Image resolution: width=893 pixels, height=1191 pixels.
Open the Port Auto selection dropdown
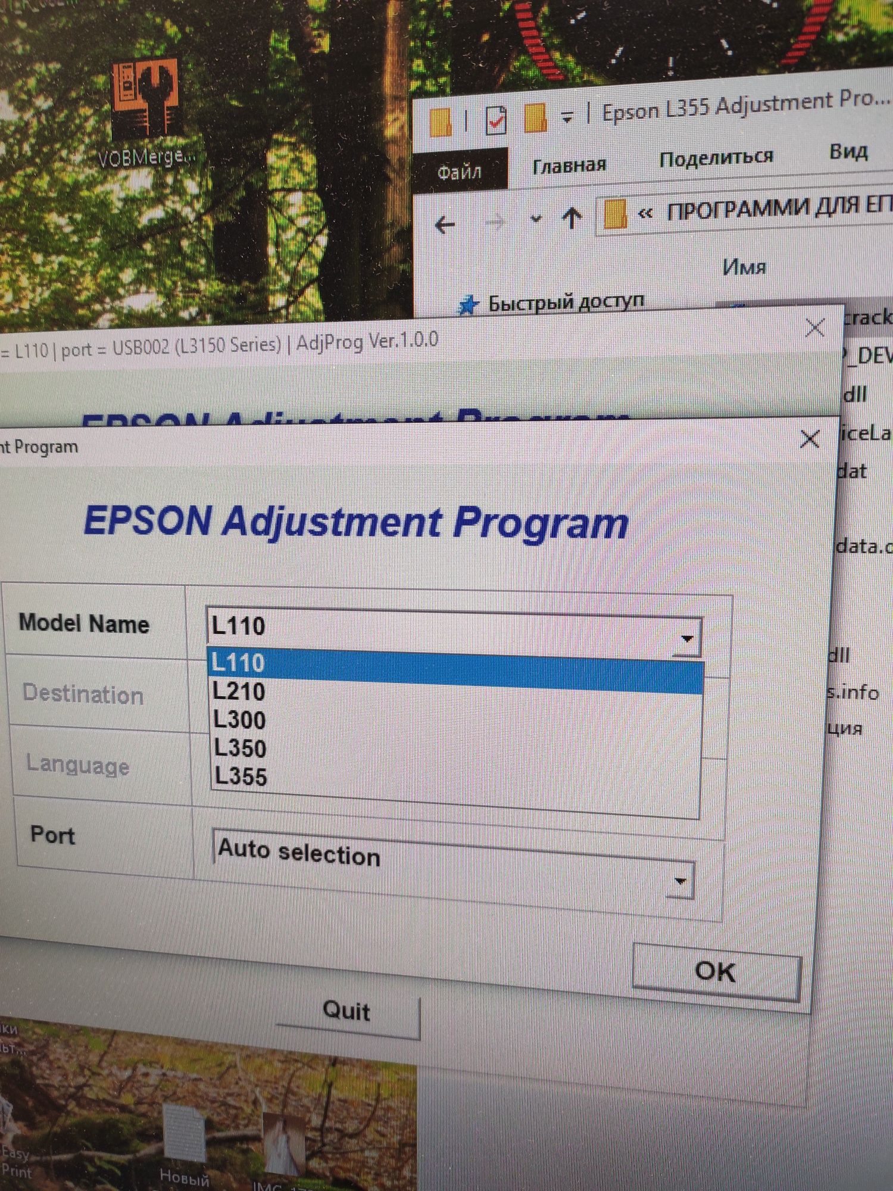[x=453, y=863]
